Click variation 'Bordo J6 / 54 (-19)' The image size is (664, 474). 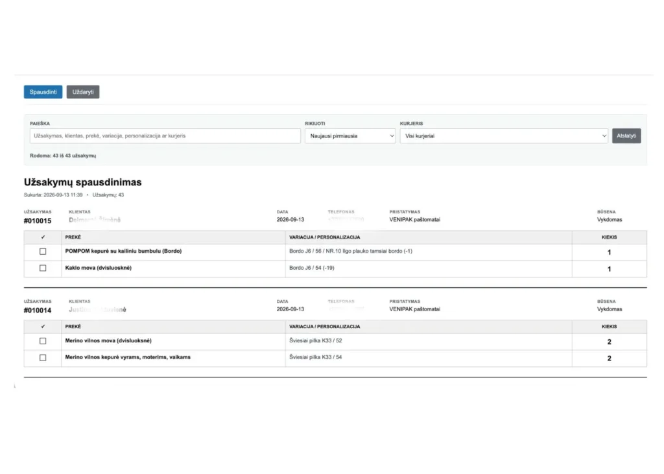tap(312, 268)
